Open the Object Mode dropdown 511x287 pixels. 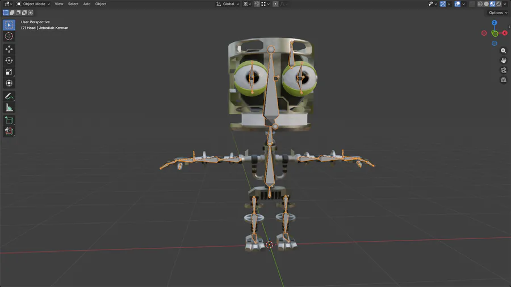(33, 4)
